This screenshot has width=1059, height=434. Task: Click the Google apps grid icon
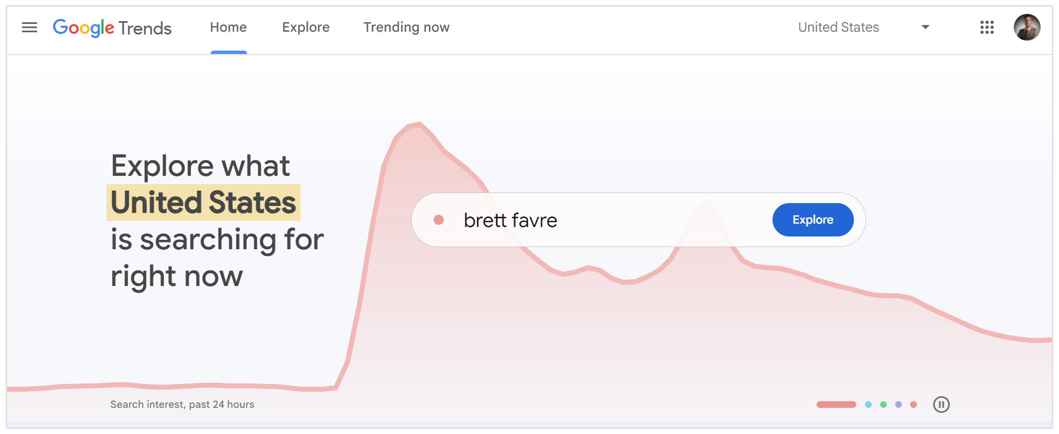(987, 27)
